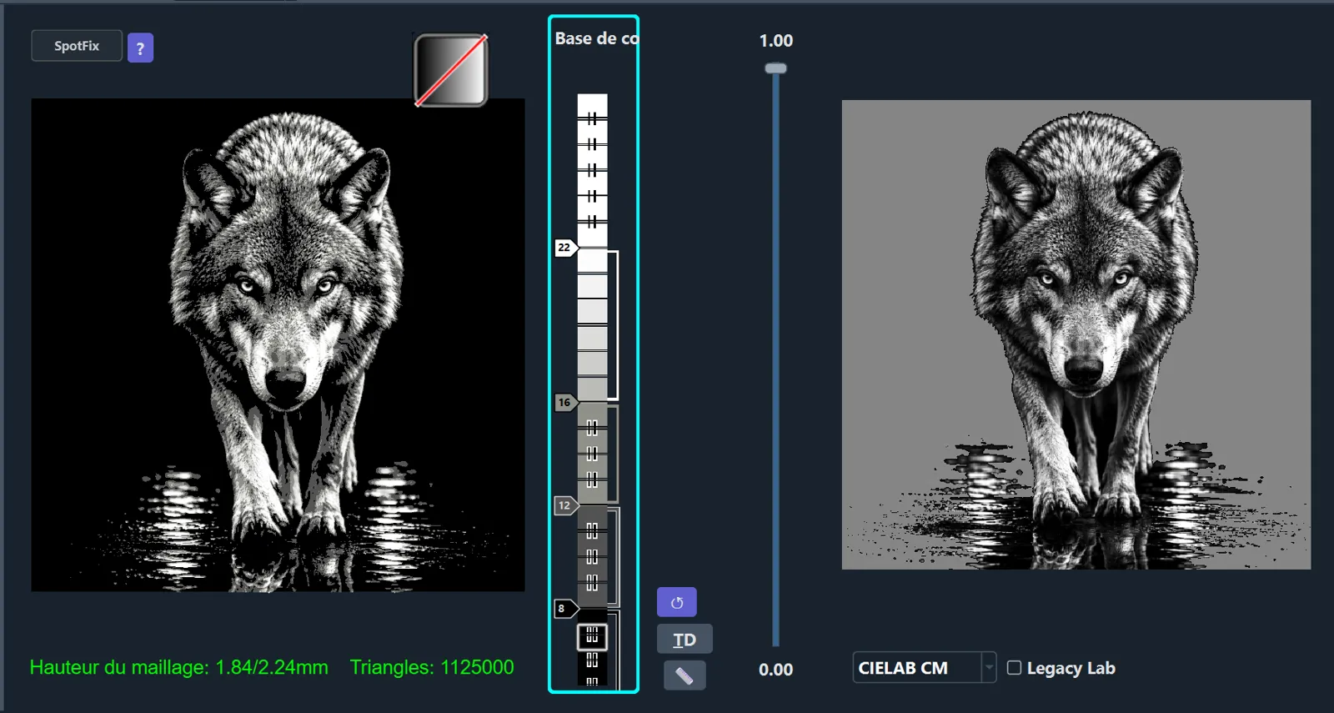
Task: Select the layer marker labeled 12
Action: [x=565, y=505]
